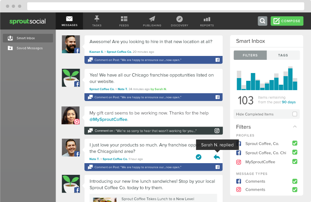This screenshot has width=311, height=202.
Task: Collapse the Filters section
Action: click(x=295, y=127)
